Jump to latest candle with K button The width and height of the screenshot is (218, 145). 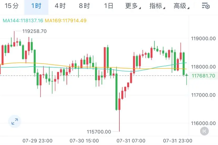point(204,131)
